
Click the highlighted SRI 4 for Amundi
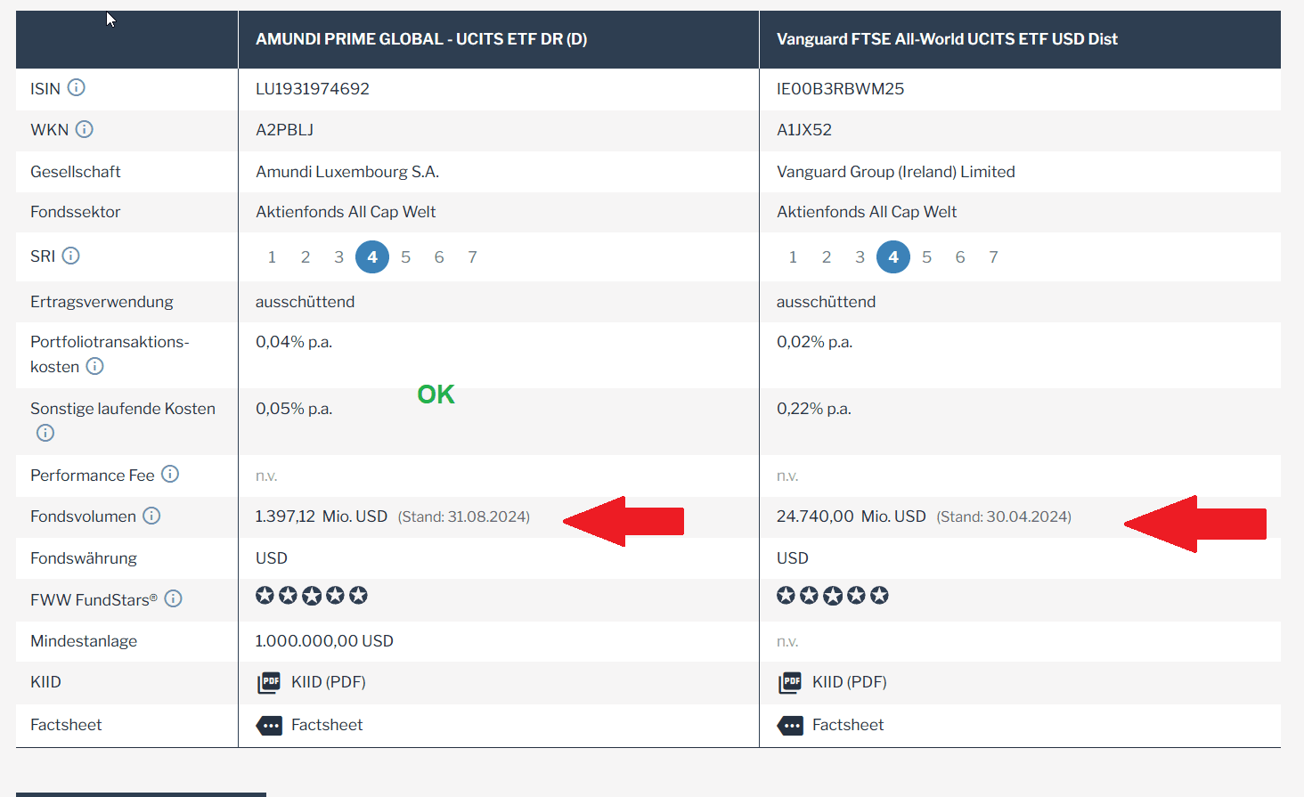372,256
